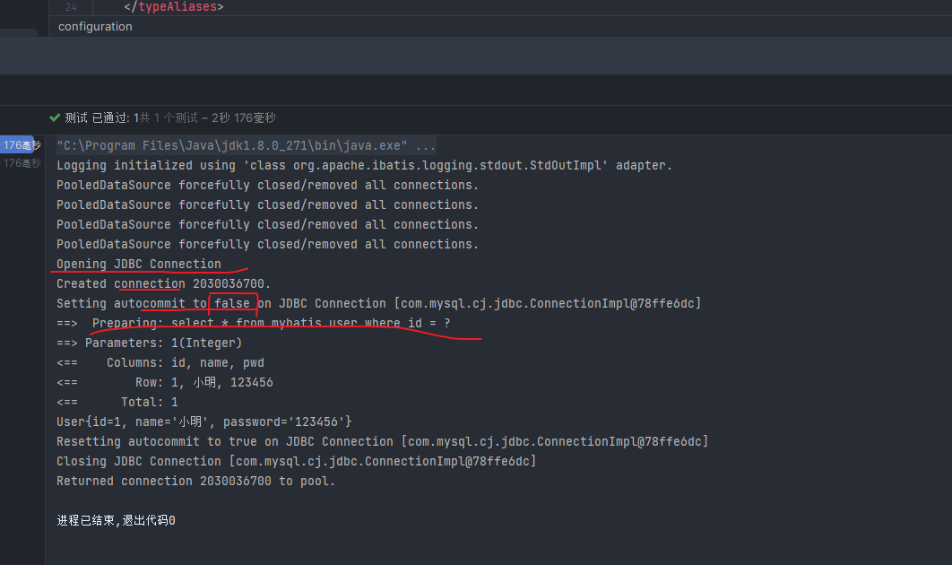Select the unhighlighted 176毫秒 test entry
Screen dimensions: 952x565
pyautogui.click(x=22, y=163)
